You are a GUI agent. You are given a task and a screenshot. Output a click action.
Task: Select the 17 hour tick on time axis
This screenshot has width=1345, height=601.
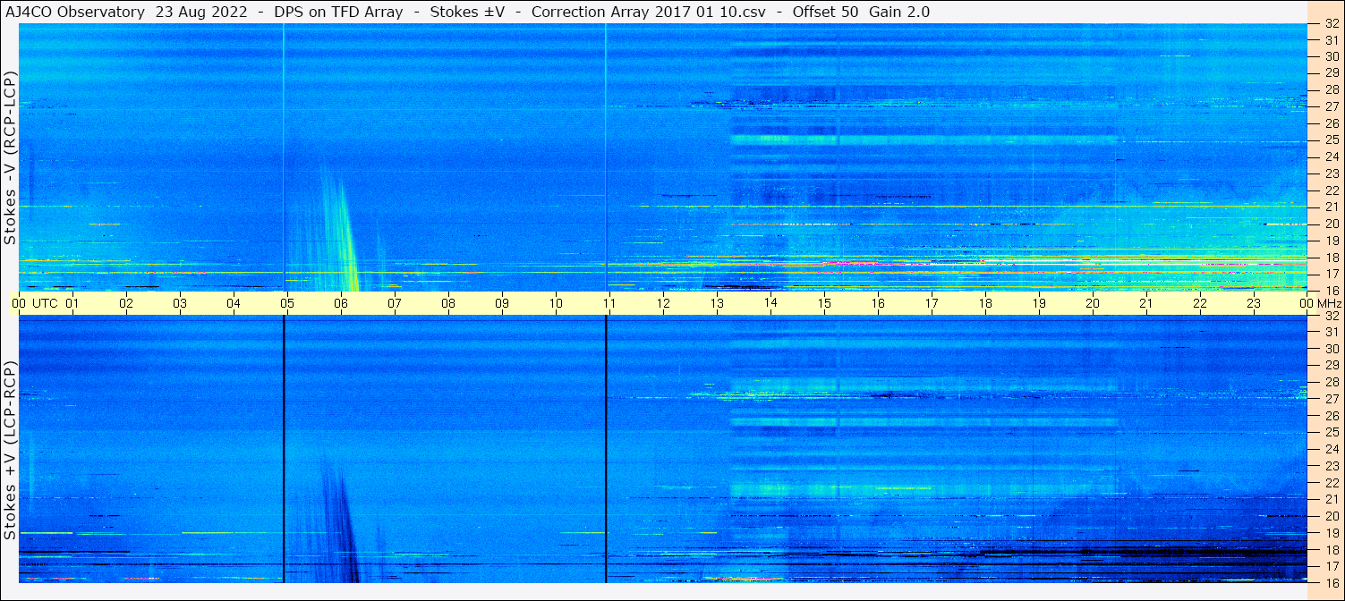[932, 303]
